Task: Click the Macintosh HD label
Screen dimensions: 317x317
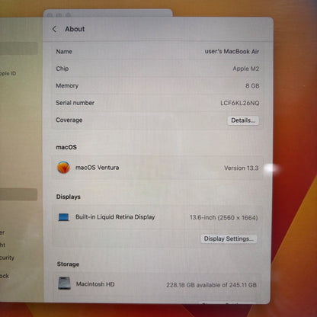Action: click(x=95, y=284)
